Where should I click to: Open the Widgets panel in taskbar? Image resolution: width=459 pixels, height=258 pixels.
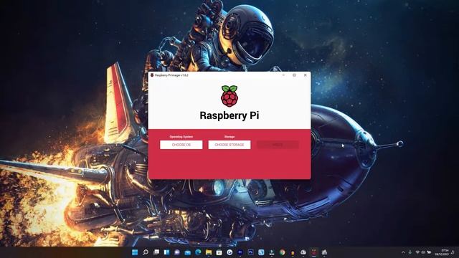166,252
